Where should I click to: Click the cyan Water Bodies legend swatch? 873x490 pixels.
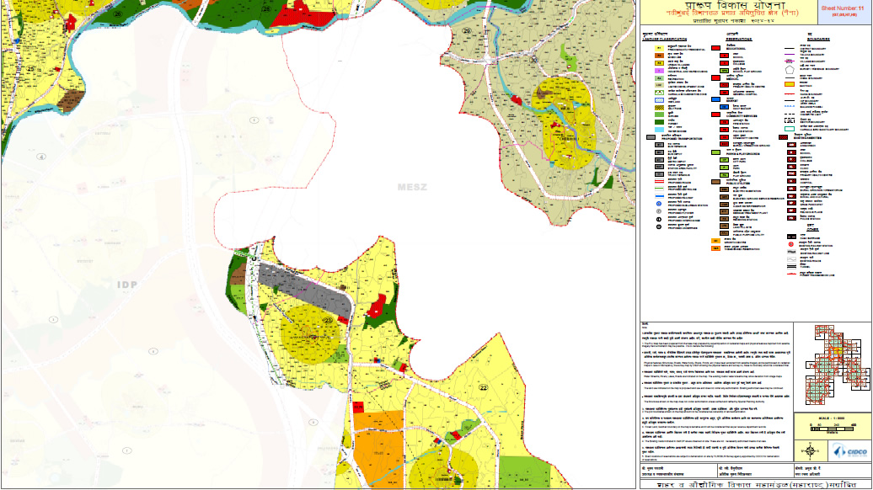tap(659, 129)
